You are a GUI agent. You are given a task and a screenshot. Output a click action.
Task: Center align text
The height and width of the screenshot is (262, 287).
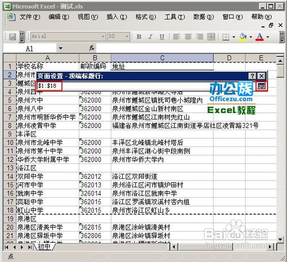[188, 37]
